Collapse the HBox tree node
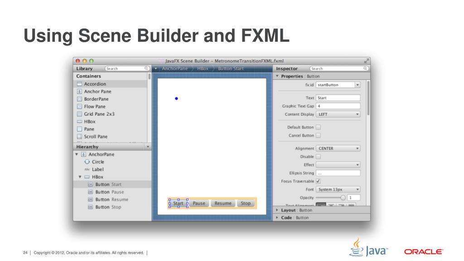The height and width of the screenshot is (261, 464). pos(80,177)
